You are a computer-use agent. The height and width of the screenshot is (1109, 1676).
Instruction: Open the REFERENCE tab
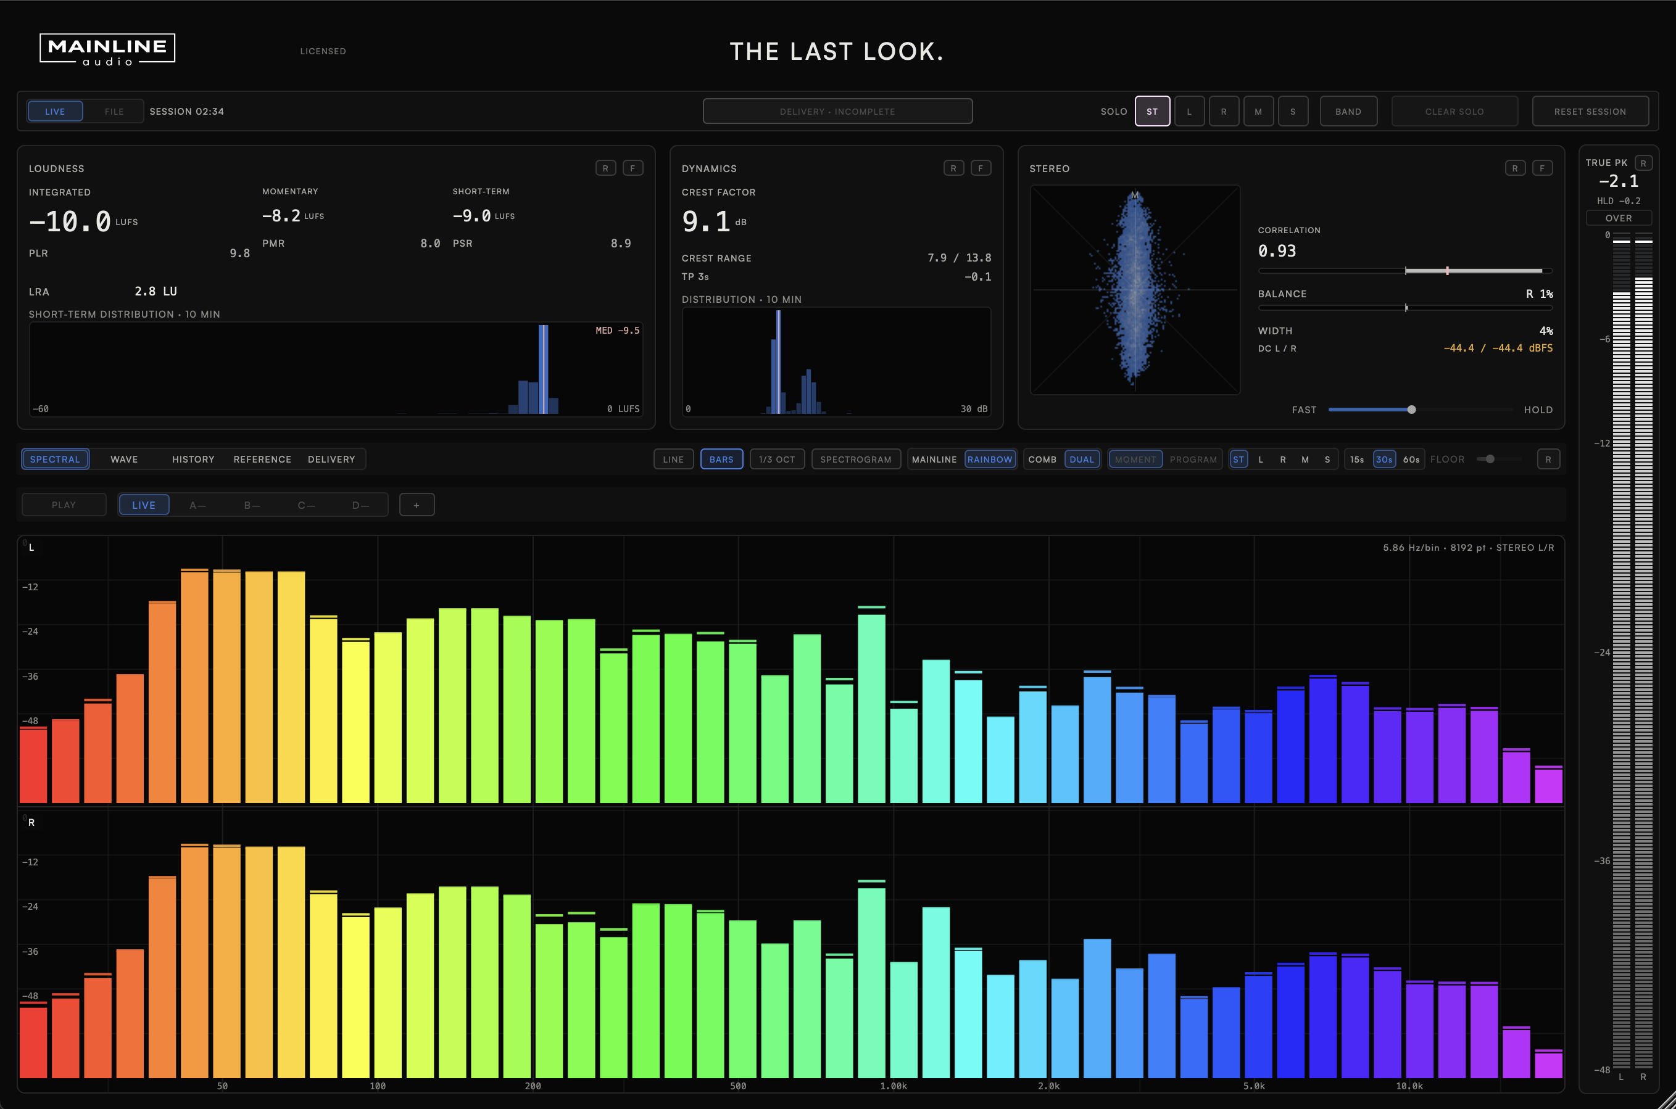tap(262, 459)
